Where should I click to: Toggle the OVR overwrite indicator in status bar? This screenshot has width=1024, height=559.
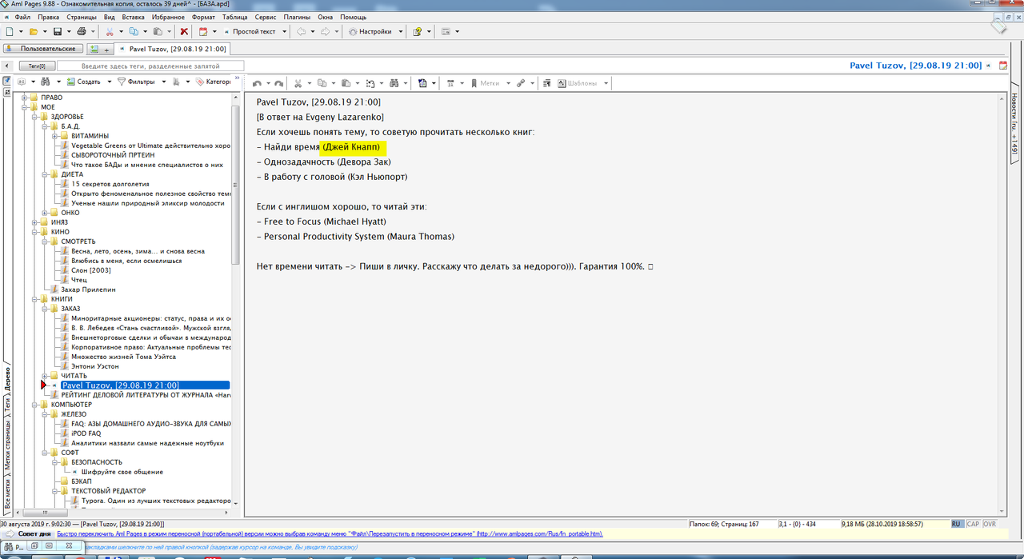pos(990,524)
